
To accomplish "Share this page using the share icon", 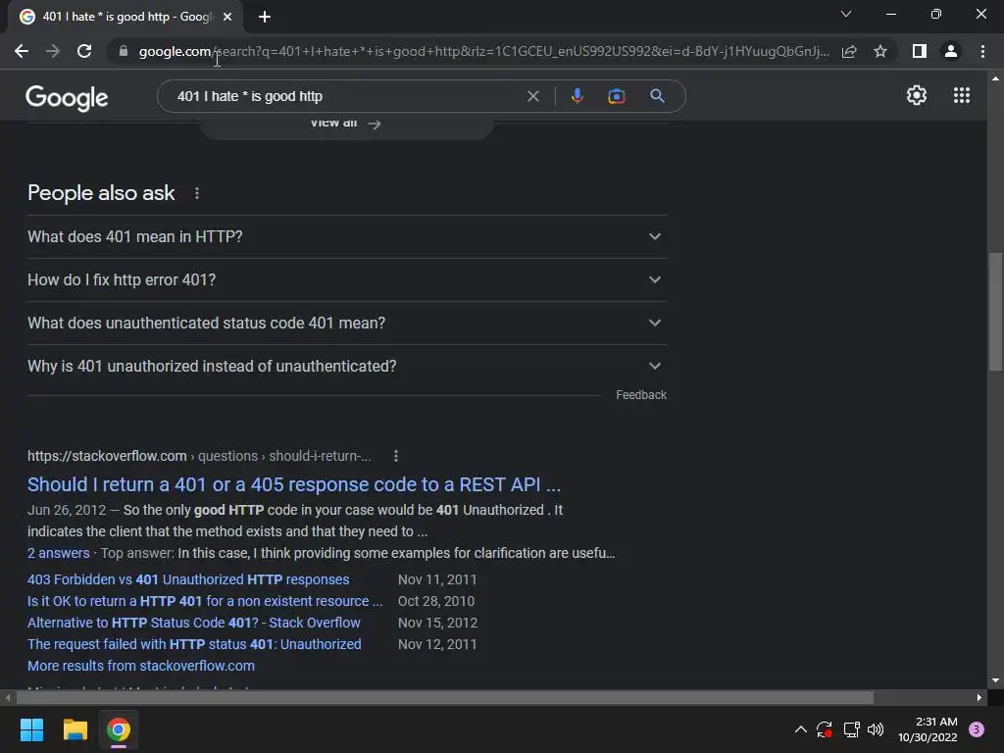I will [849, 51].
